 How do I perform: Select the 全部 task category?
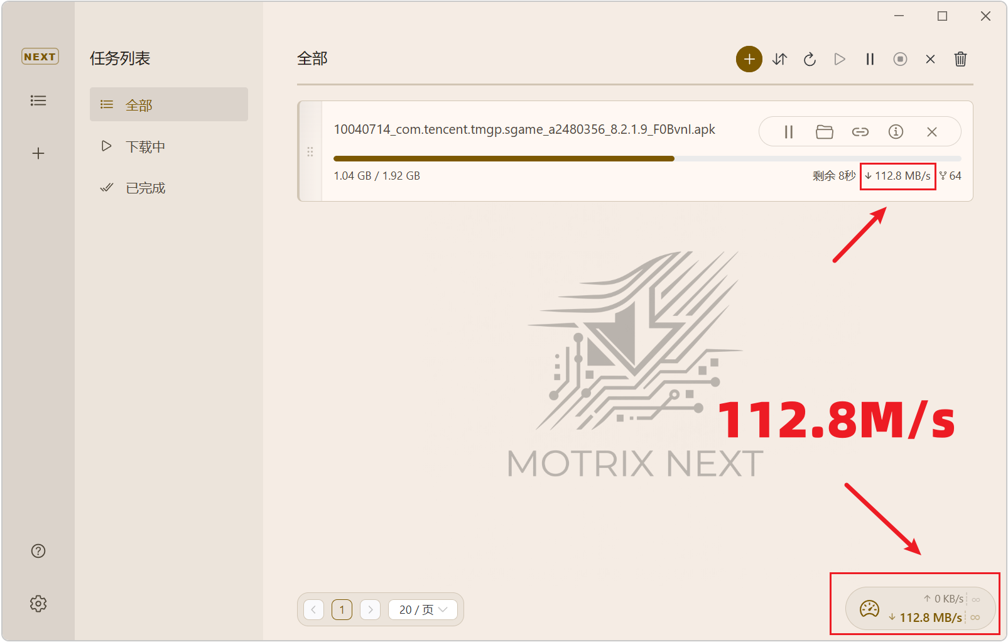point(169,104)
